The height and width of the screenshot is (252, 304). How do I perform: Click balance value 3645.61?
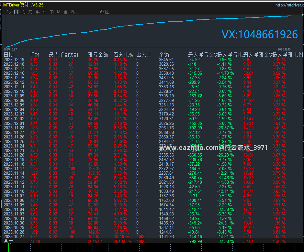166,60
